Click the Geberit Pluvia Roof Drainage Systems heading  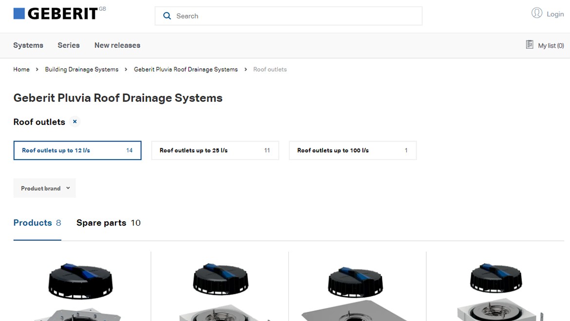[x=118, y=98]
